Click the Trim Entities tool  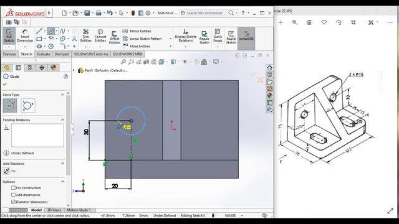tap(86, 35)
